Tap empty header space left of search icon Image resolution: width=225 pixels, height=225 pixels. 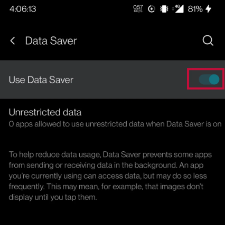(x=139, y=41)
